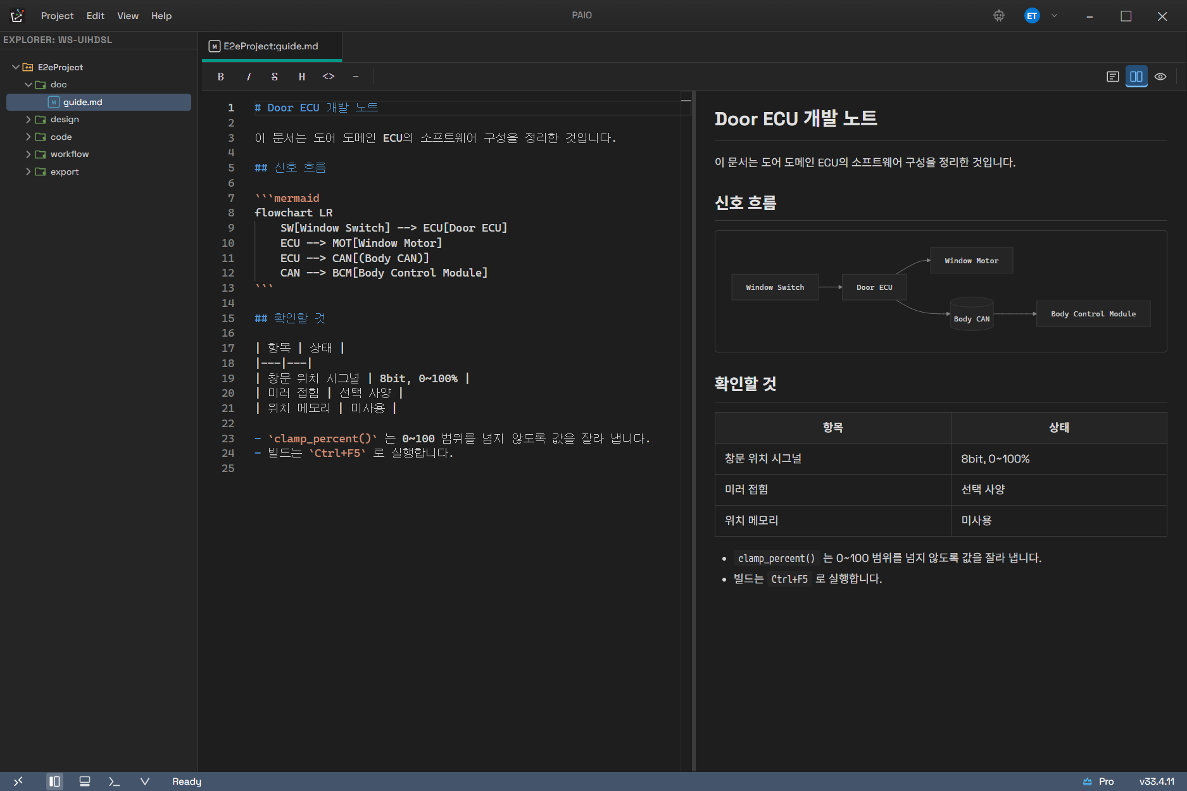Open the account dropdown chevron next to ET
This screenshot has width=1187, height=791.
coord(1054,16)
